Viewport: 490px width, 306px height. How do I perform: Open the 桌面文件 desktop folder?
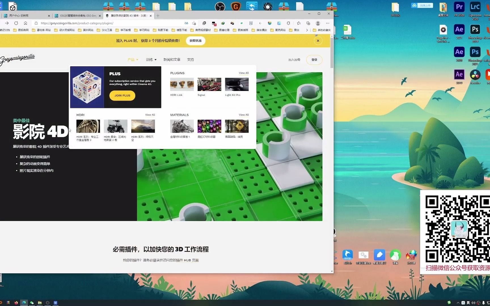[443, 9]
